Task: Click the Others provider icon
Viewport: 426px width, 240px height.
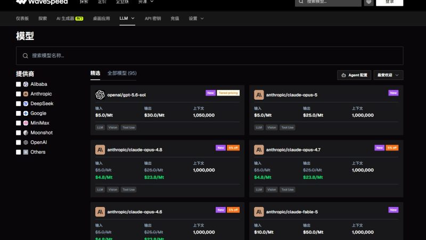Action: pos(26,152)
